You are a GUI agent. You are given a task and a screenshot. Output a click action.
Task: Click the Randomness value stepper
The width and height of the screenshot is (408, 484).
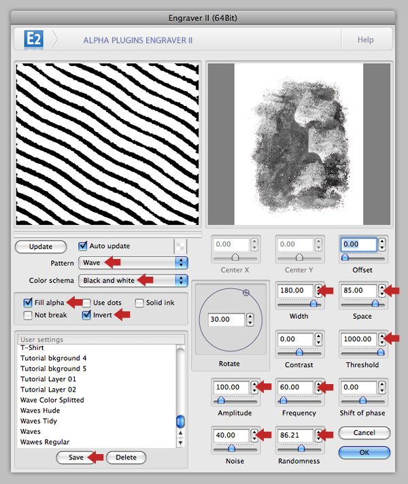point(318,435)
